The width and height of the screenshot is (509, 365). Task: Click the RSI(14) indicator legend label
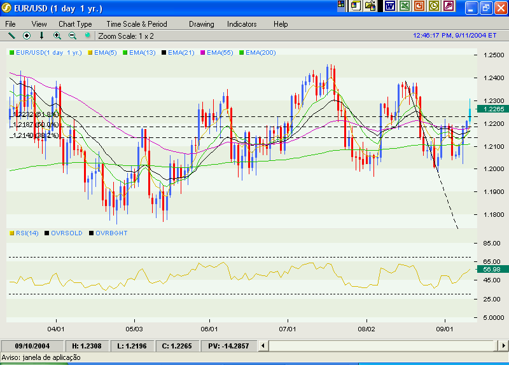point(27,233)
